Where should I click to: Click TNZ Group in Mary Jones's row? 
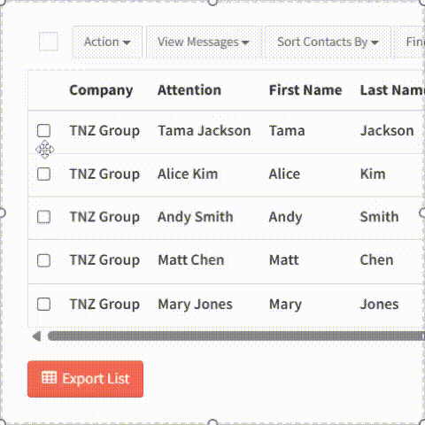click(104, 305)
